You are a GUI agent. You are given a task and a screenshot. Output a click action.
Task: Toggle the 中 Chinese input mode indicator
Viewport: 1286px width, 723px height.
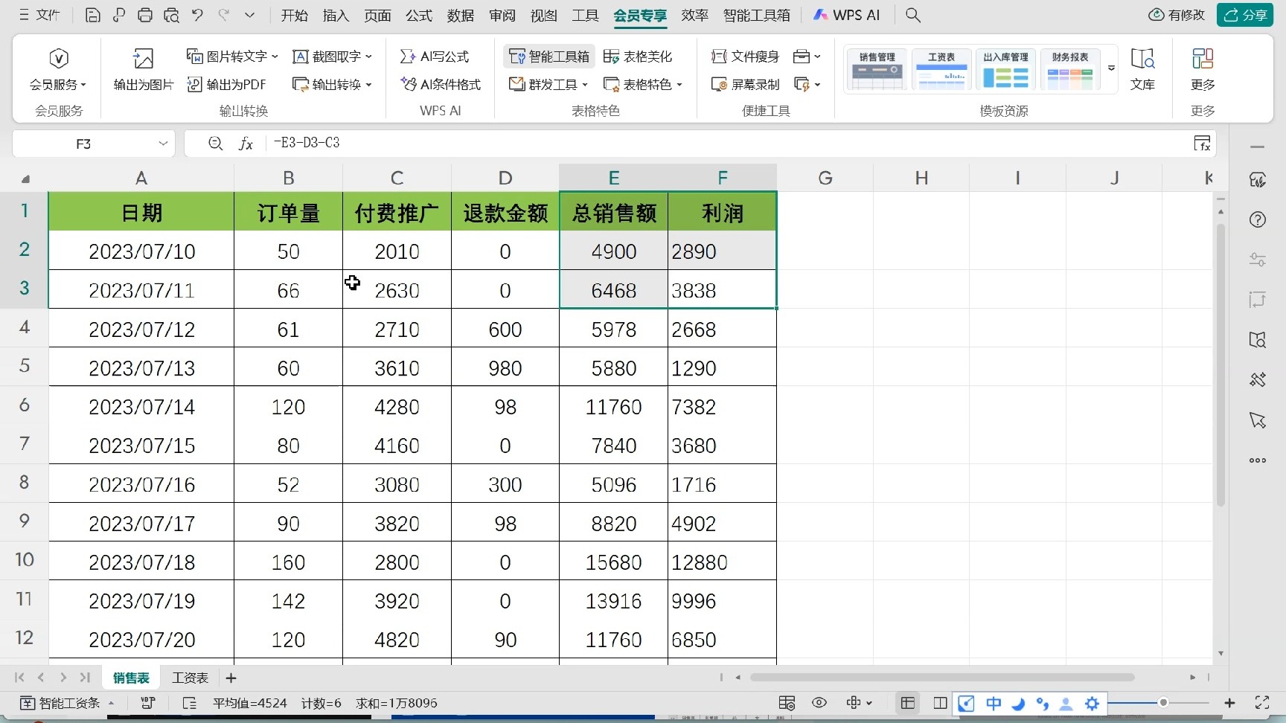tap(994, 703)
